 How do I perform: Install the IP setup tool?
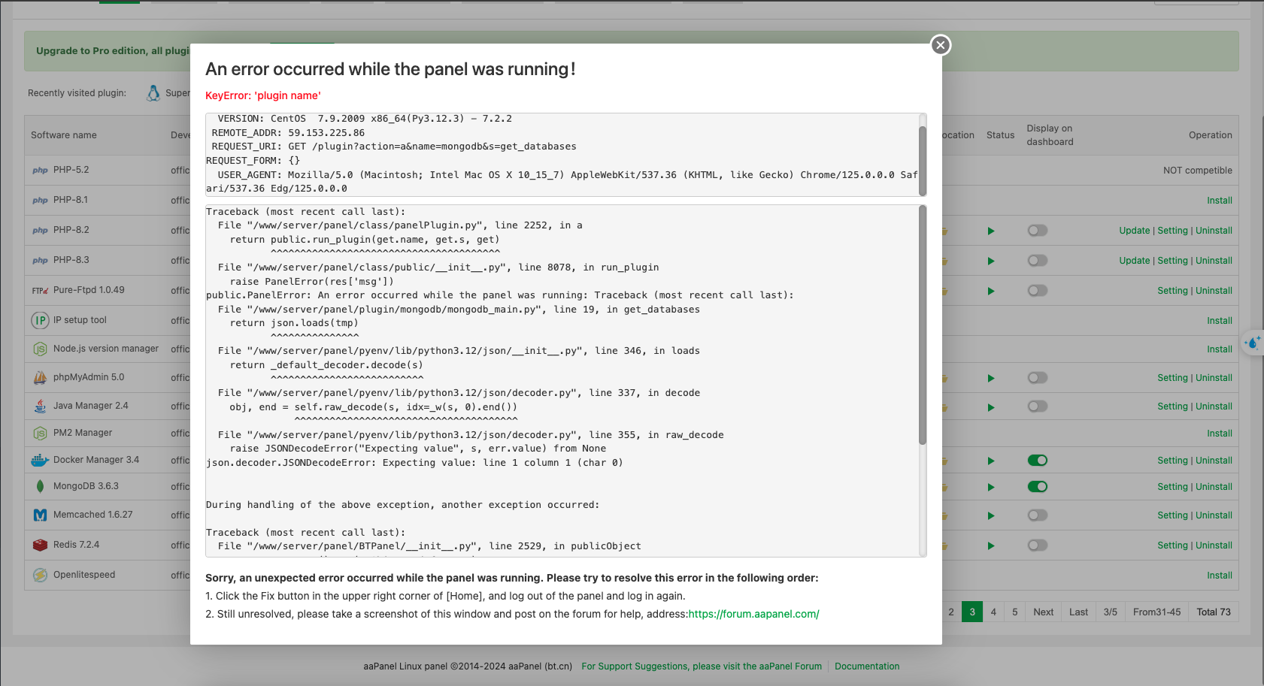tap(1220, 321)
